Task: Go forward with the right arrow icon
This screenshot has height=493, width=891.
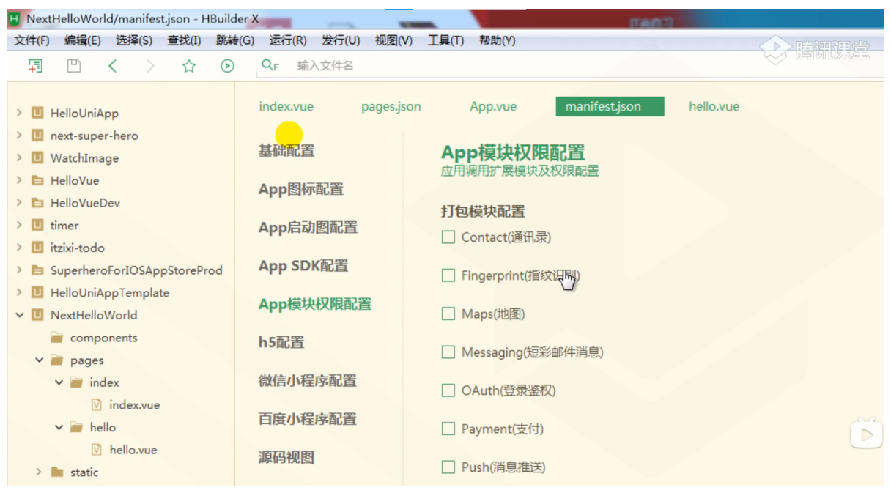Action: tap(150, 66)
